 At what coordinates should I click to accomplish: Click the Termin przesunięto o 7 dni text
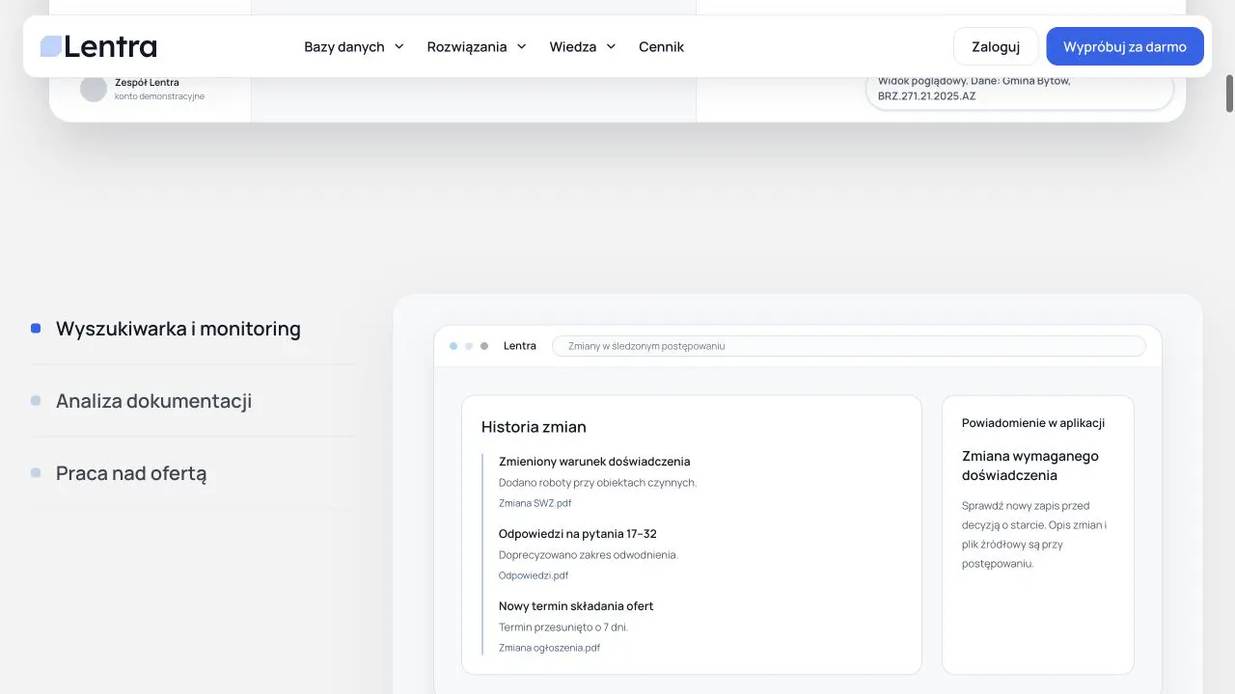pos(563,627)
